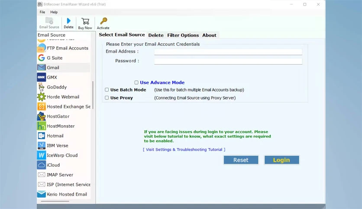Click the Email Address input field
362x209 pixels.
228,52
